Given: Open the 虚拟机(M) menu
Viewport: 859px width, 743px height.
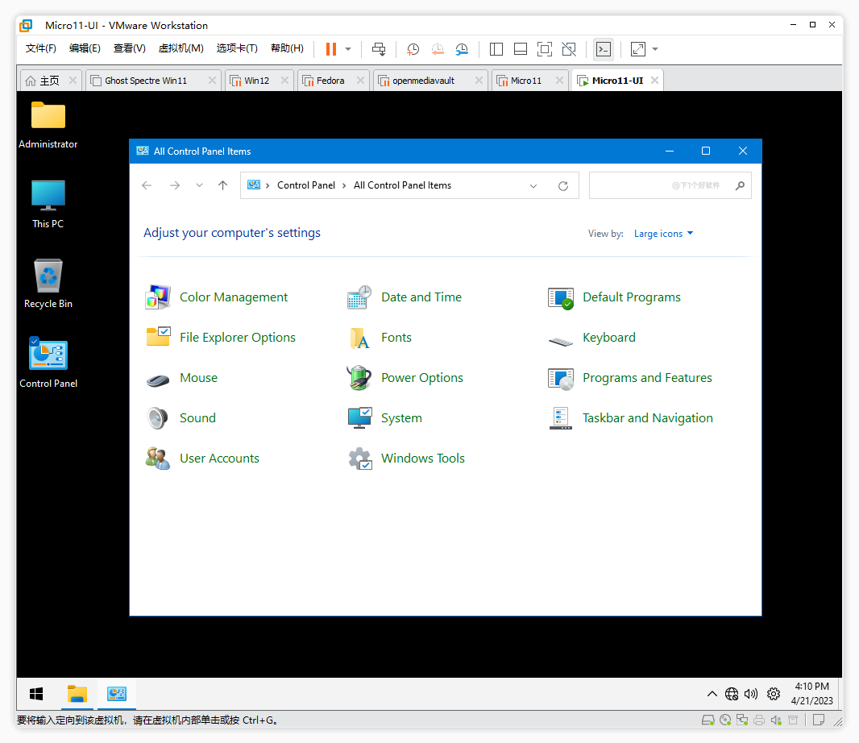Looking at the screenshot, I should (x=181, y=48).
